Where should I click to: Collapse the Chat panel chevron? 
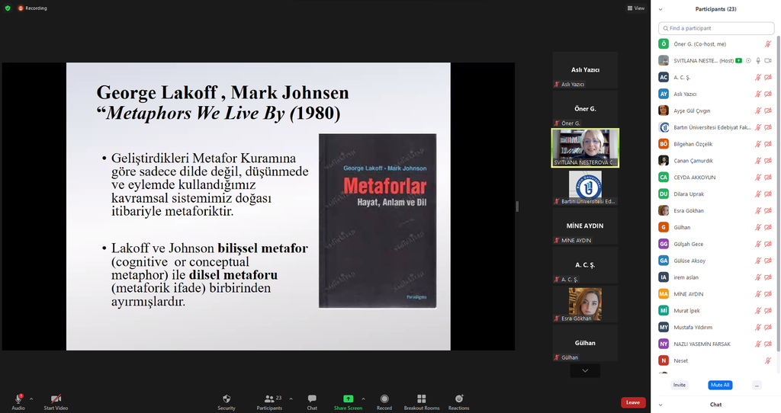pos(660,405)
